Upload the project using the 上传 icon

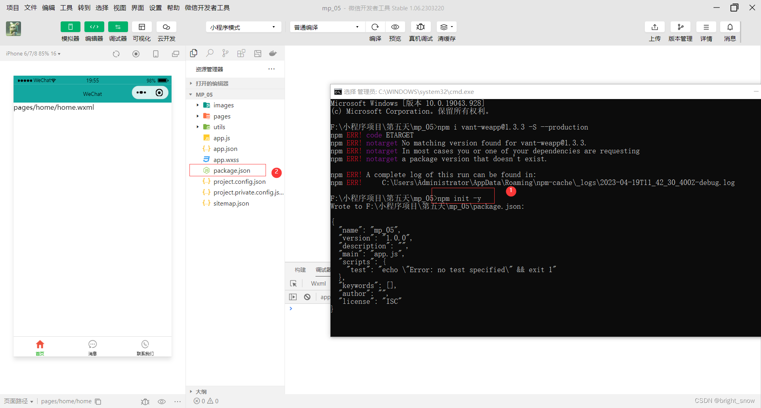654,27
